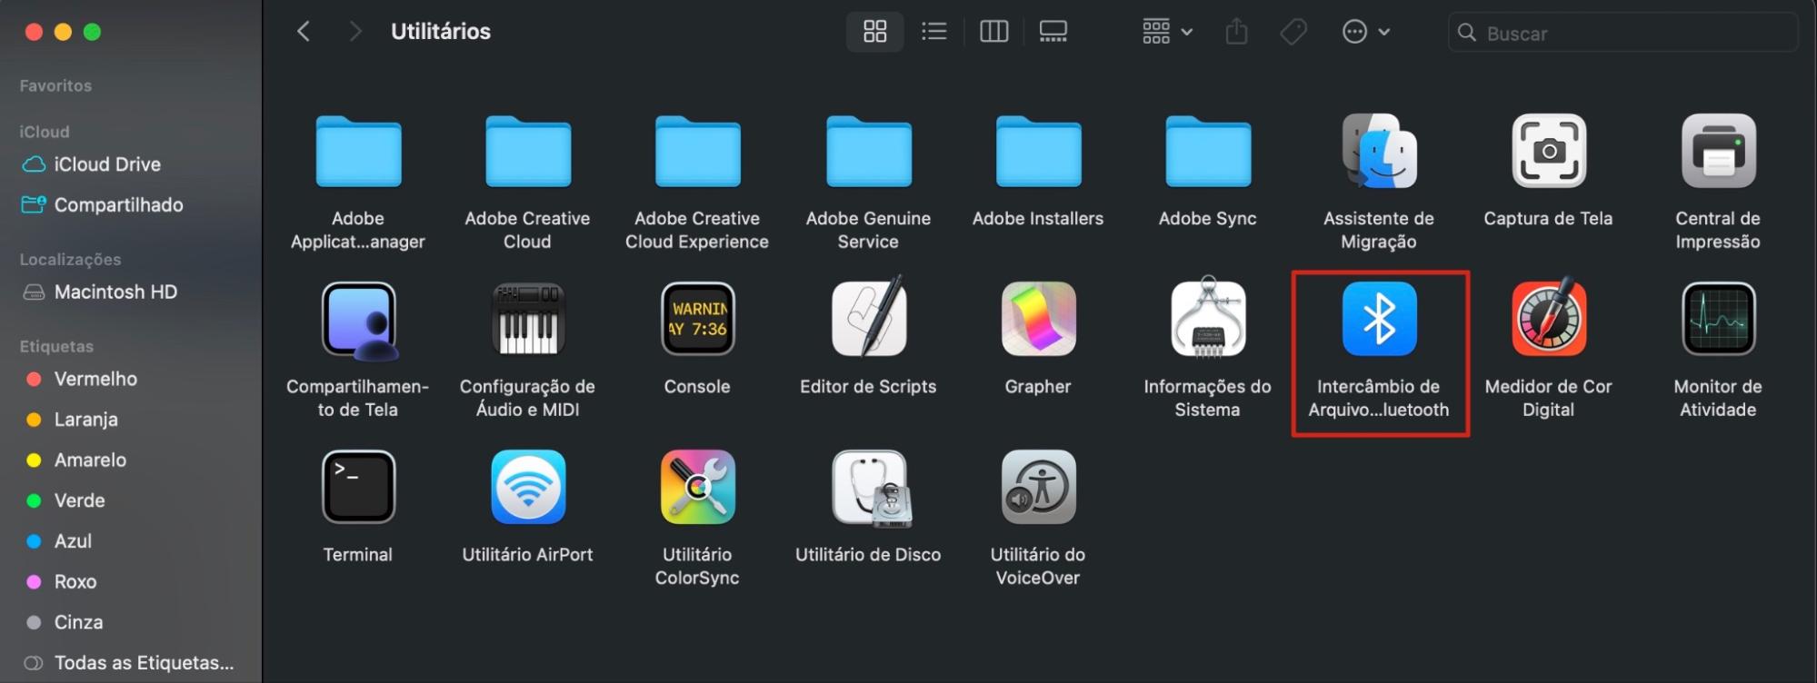Select Compartilhamento de Tela app icon
Viewport: 1817px width, 683px height.
tap(358, 319)
